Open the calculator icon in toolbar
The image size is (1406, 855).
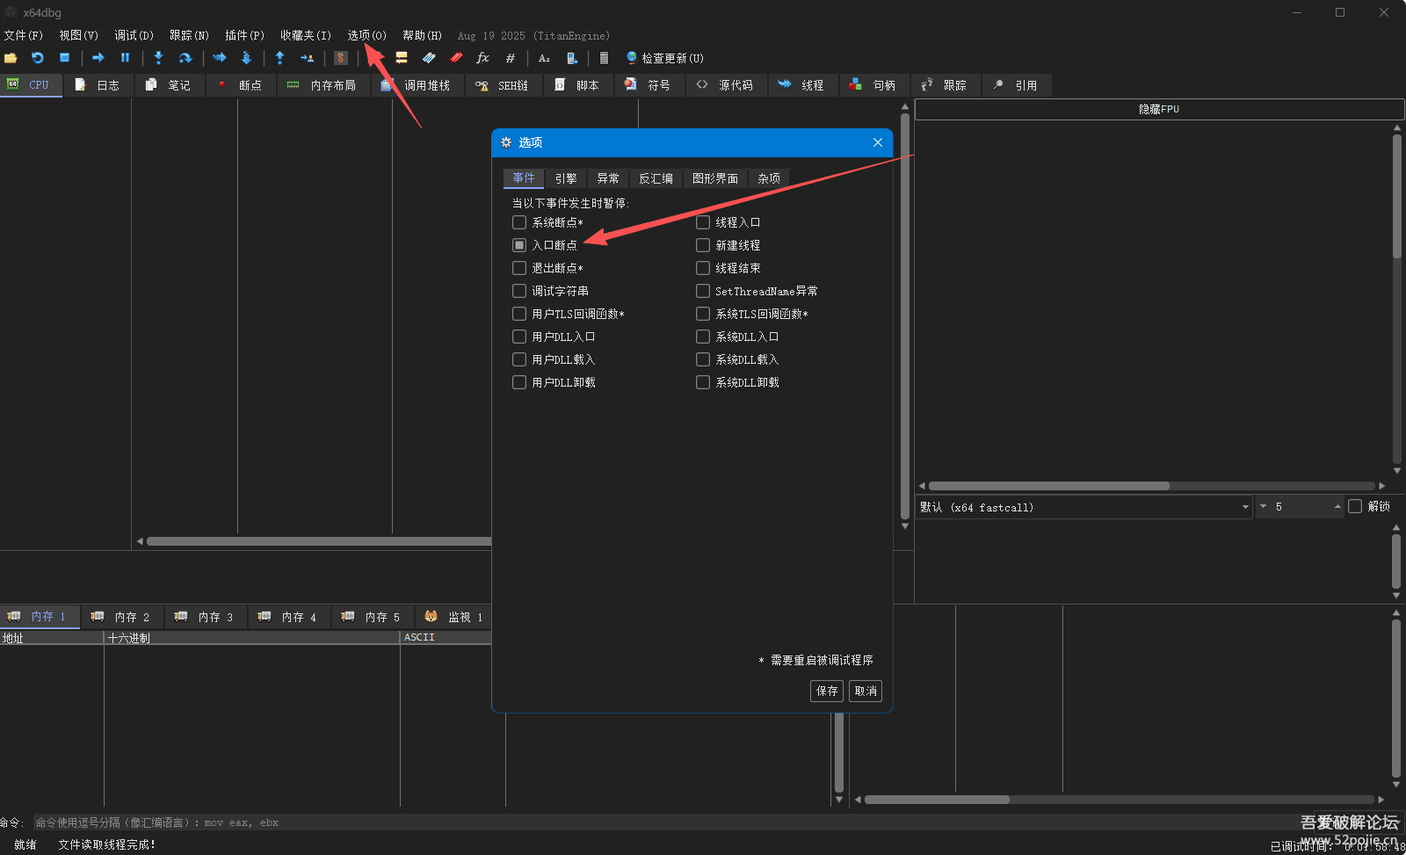tap(604, 58)
